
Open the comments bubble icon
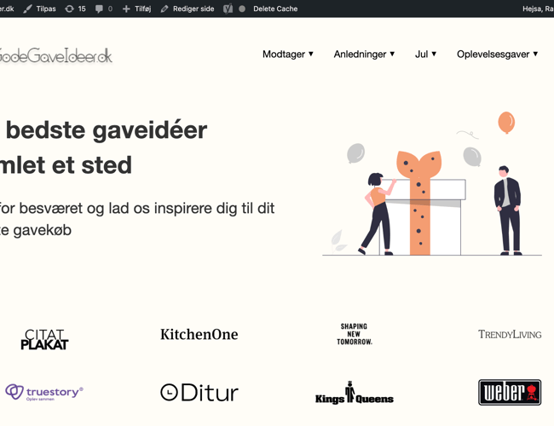pos(99,9)
